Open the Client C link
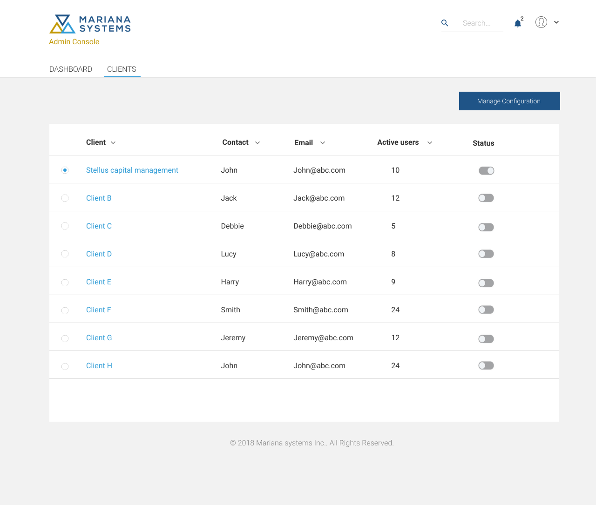This screenshot has width=596, height=505. point(99,226)
